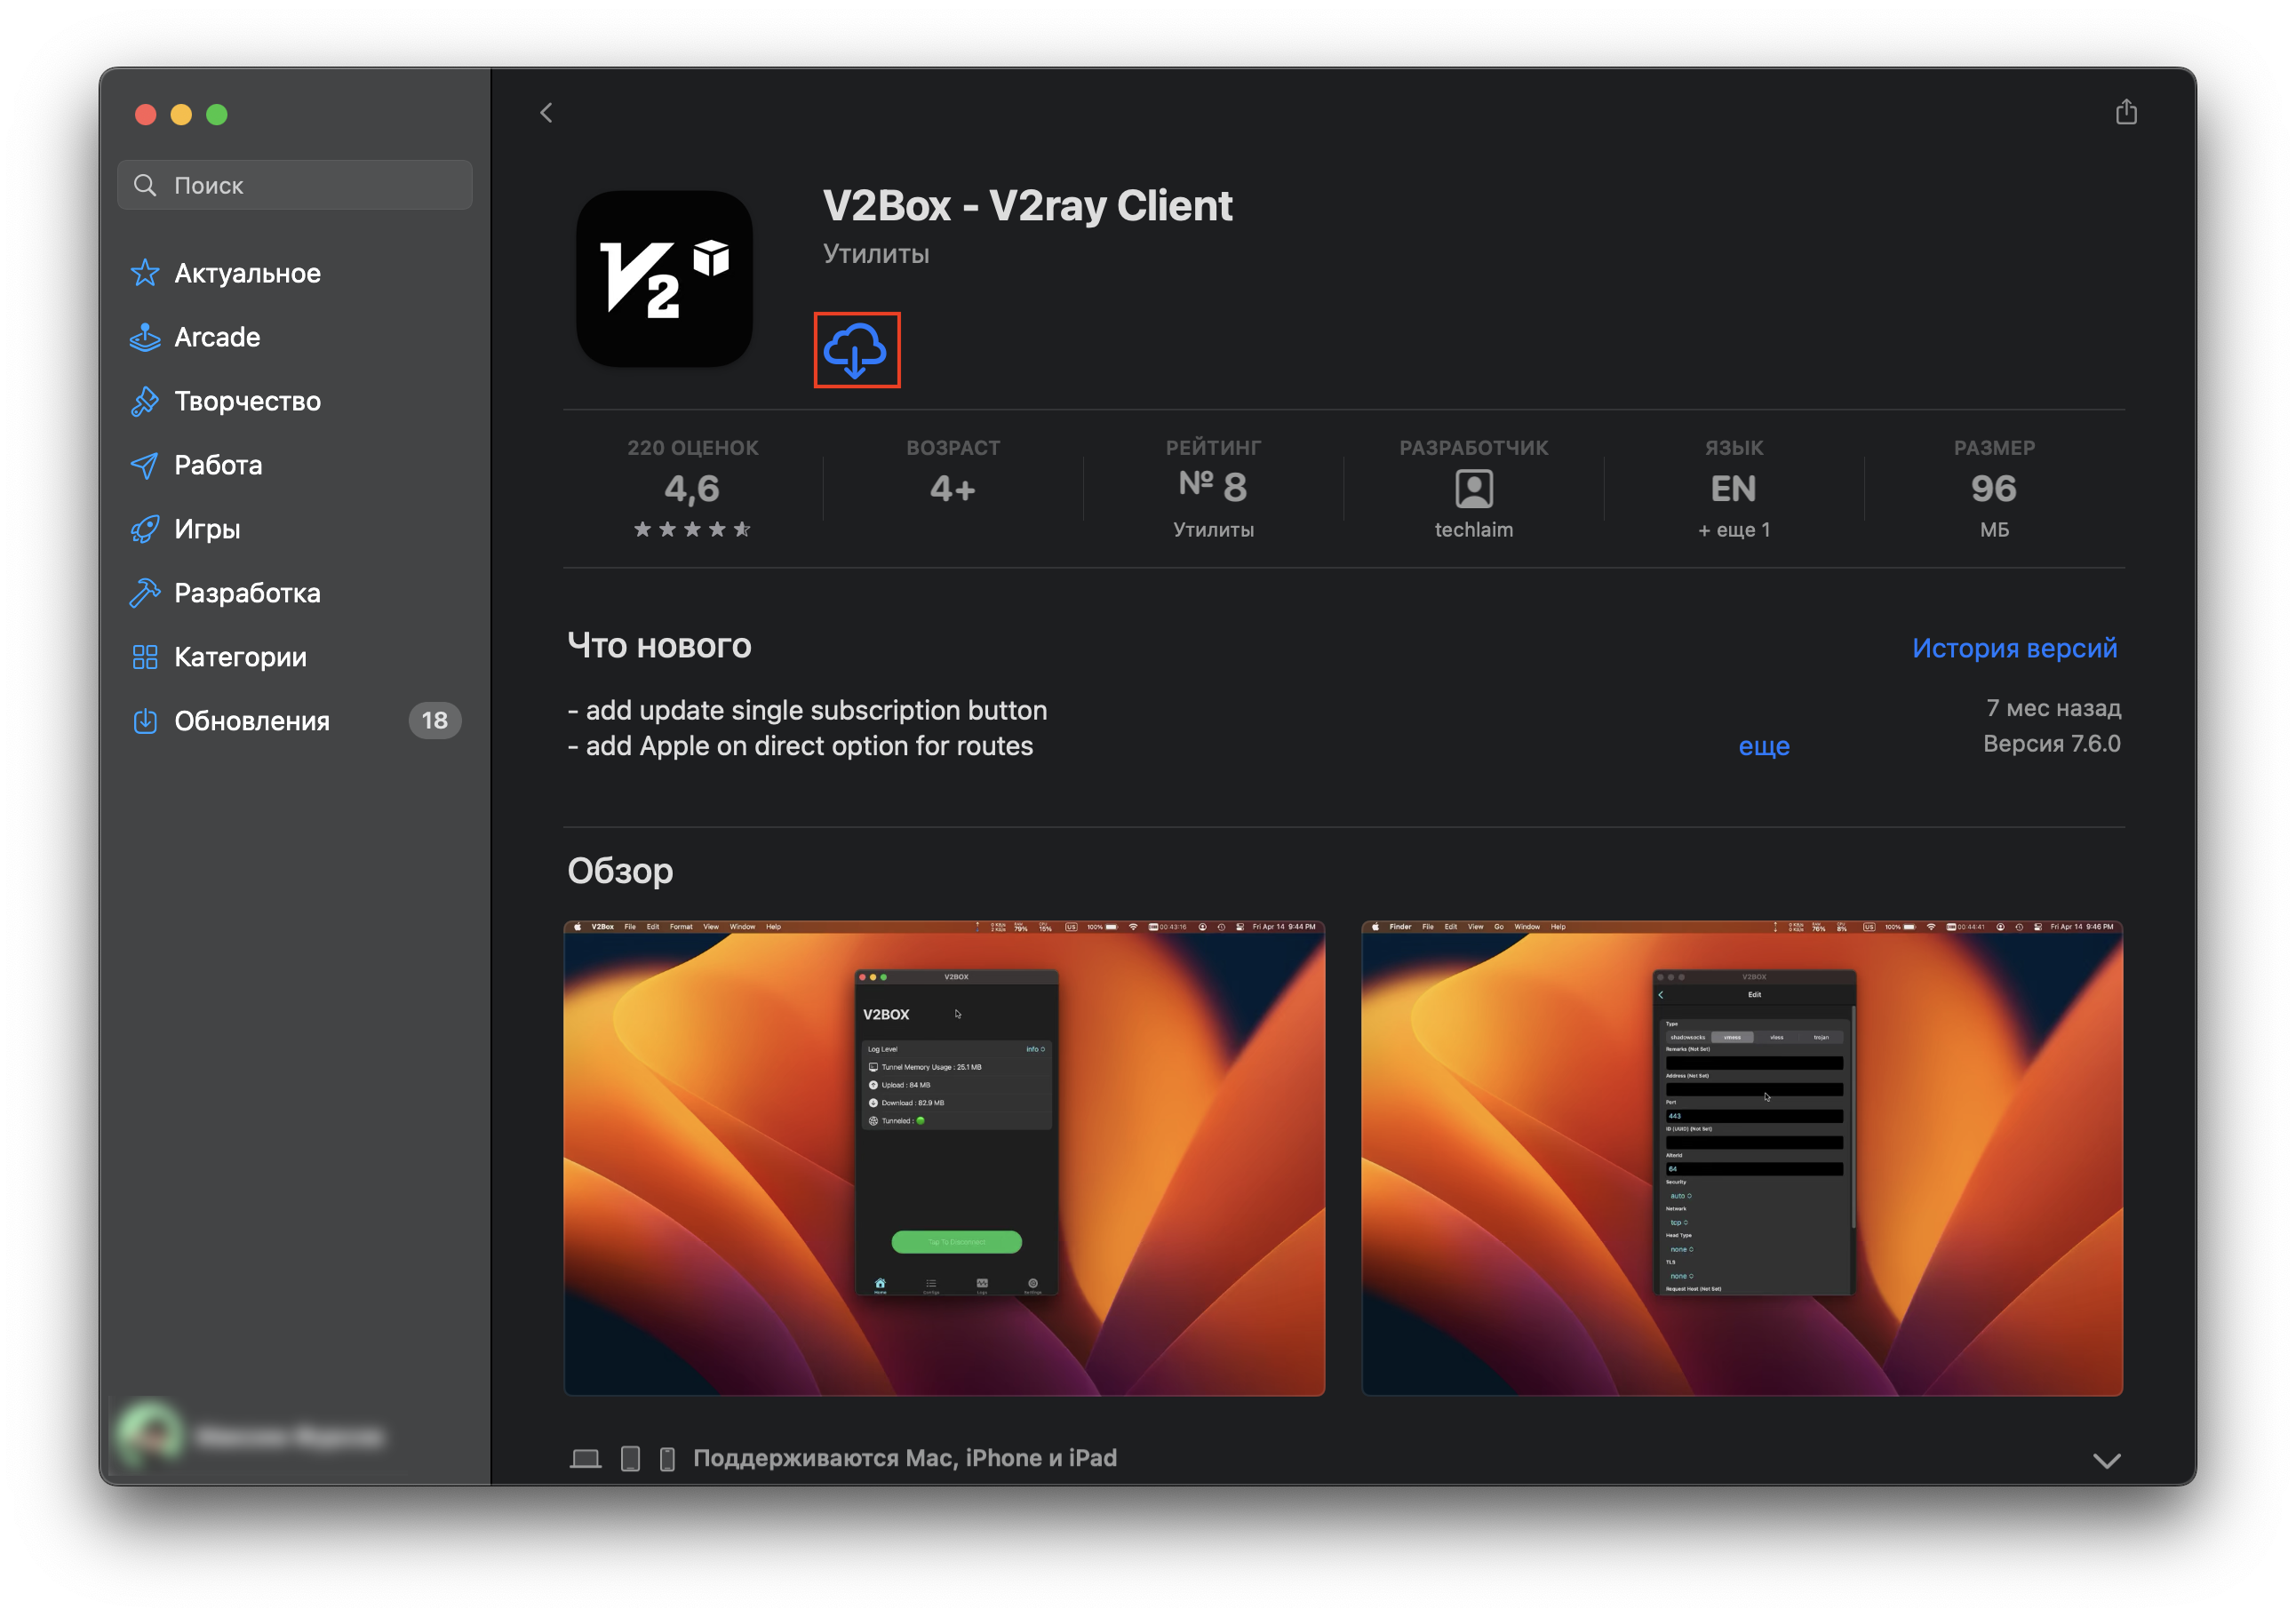Open История версий link

click(x=2014, y=648)
